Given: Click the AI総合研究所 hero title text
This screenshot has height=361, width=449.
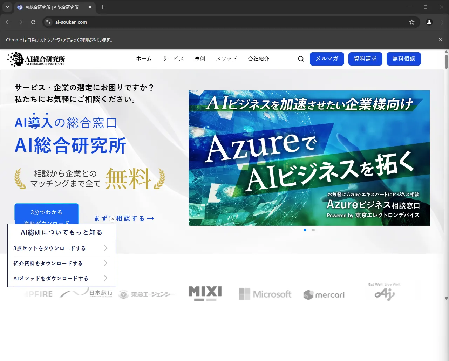Looking at the screenshot, I should [70, 145].
